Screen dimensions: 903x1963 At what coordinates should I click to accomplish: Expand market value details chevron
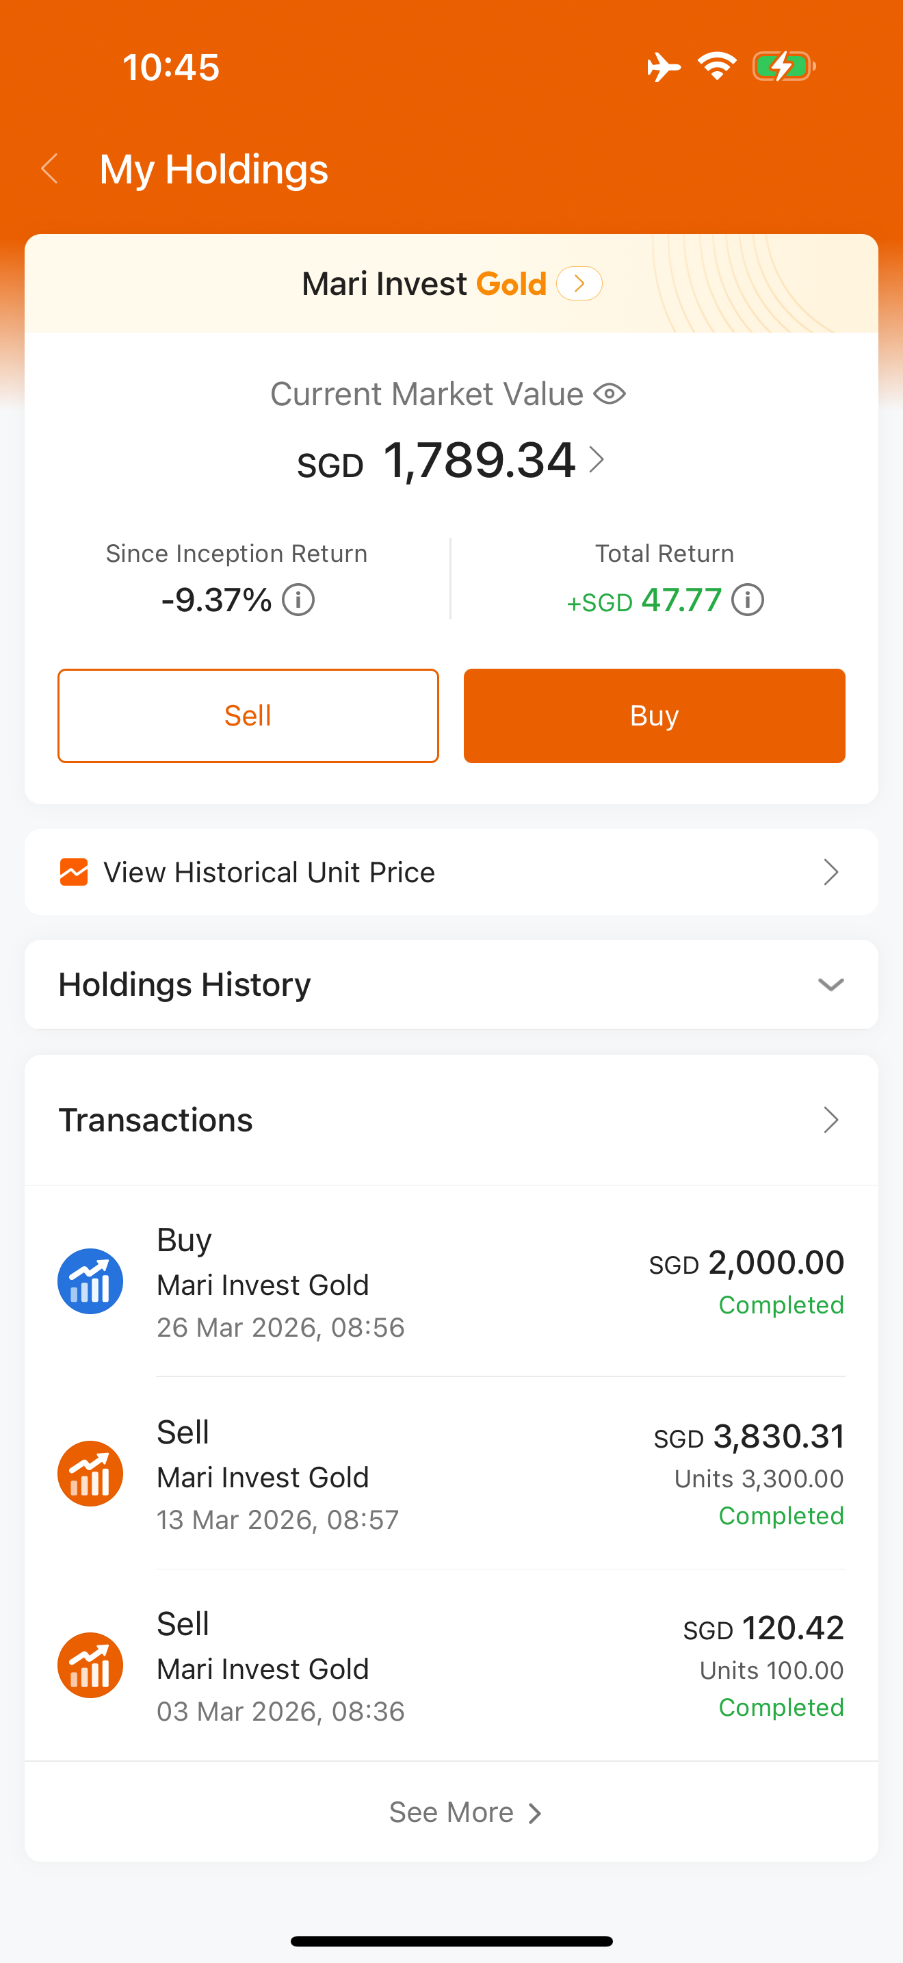point(598,459)
